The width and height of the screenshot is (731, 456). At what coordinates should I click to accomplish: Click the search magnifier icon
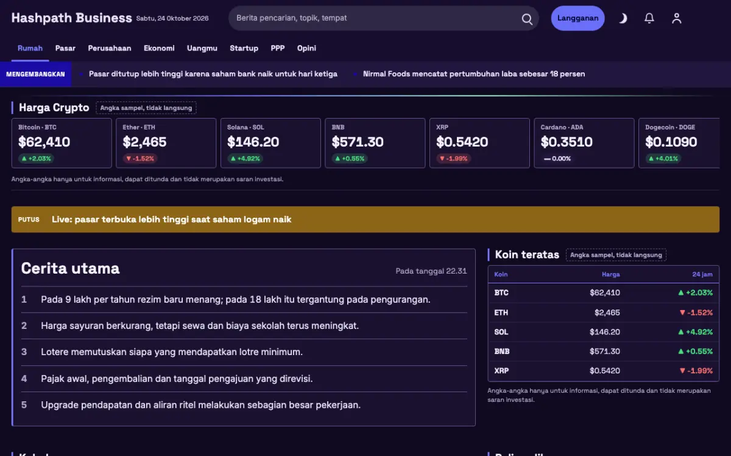(x=527, y=18)
